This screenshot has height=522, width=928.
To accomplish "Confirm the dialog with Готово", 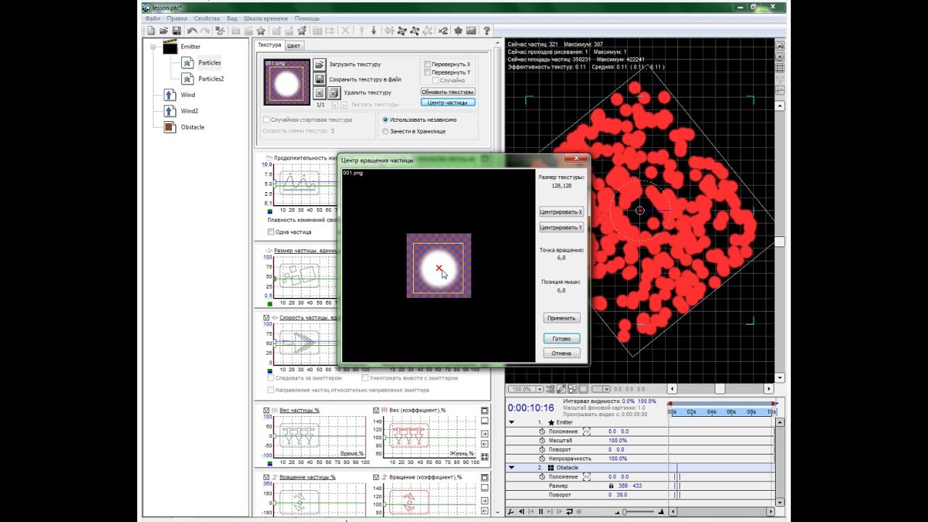I will pos(561,339).
